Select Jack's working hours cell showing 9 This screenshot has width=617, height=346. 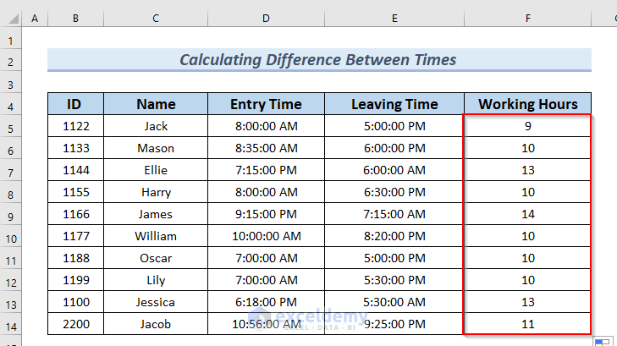tap(527, 127)
